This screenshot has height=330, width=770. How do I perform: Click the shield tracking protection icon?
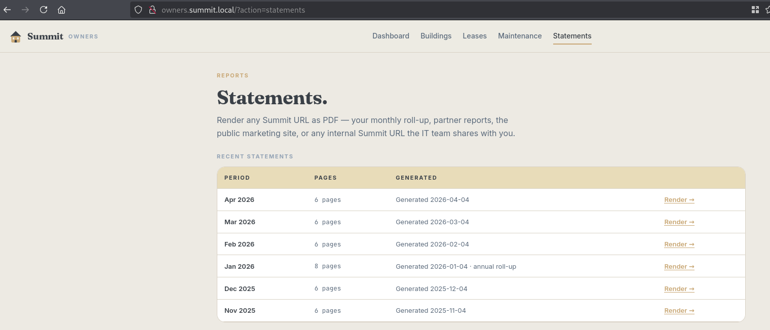click(x=138, y=10)
